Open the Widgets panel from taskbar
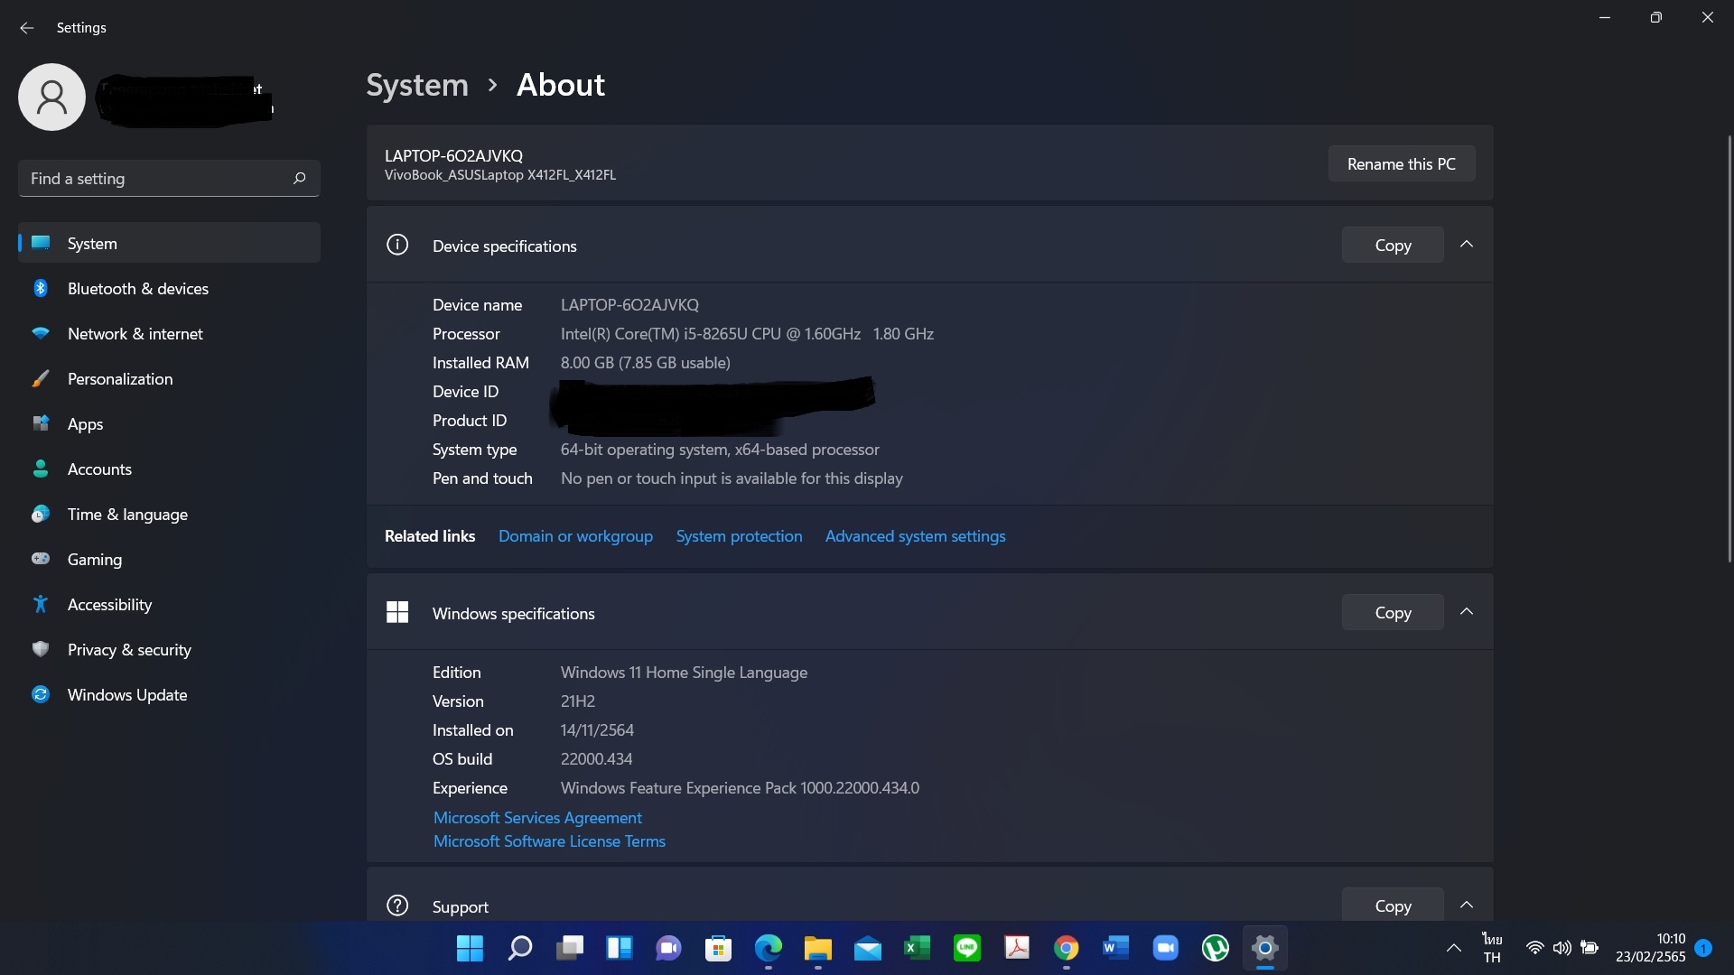1734x975 pixels. coord(619,949)
